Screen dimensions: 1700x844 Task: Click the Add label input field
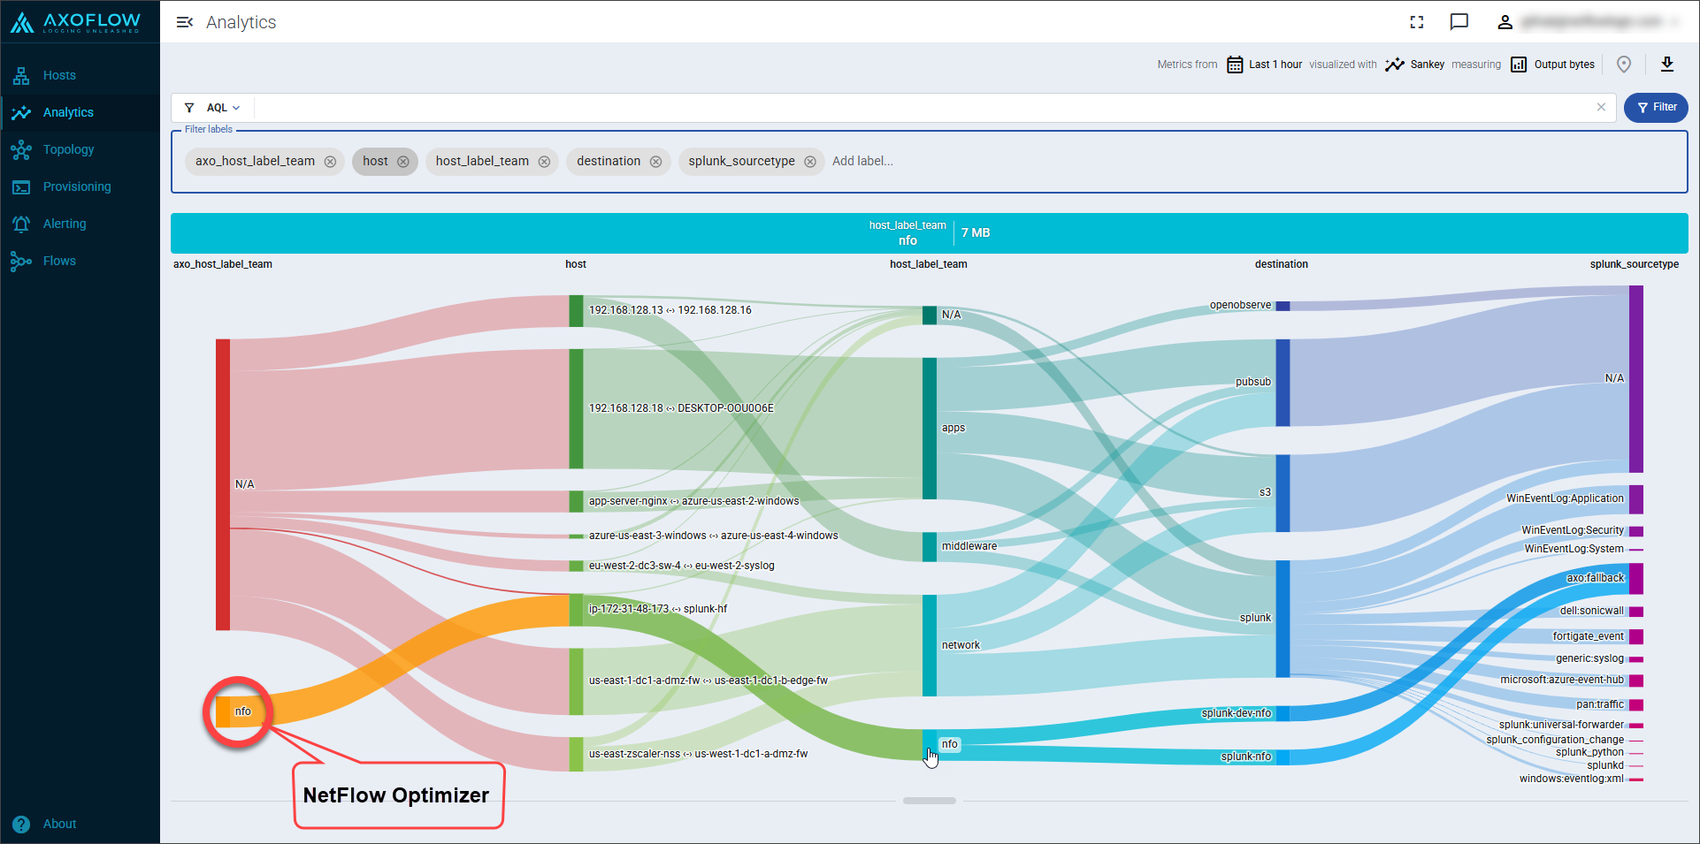pos(862,161)
